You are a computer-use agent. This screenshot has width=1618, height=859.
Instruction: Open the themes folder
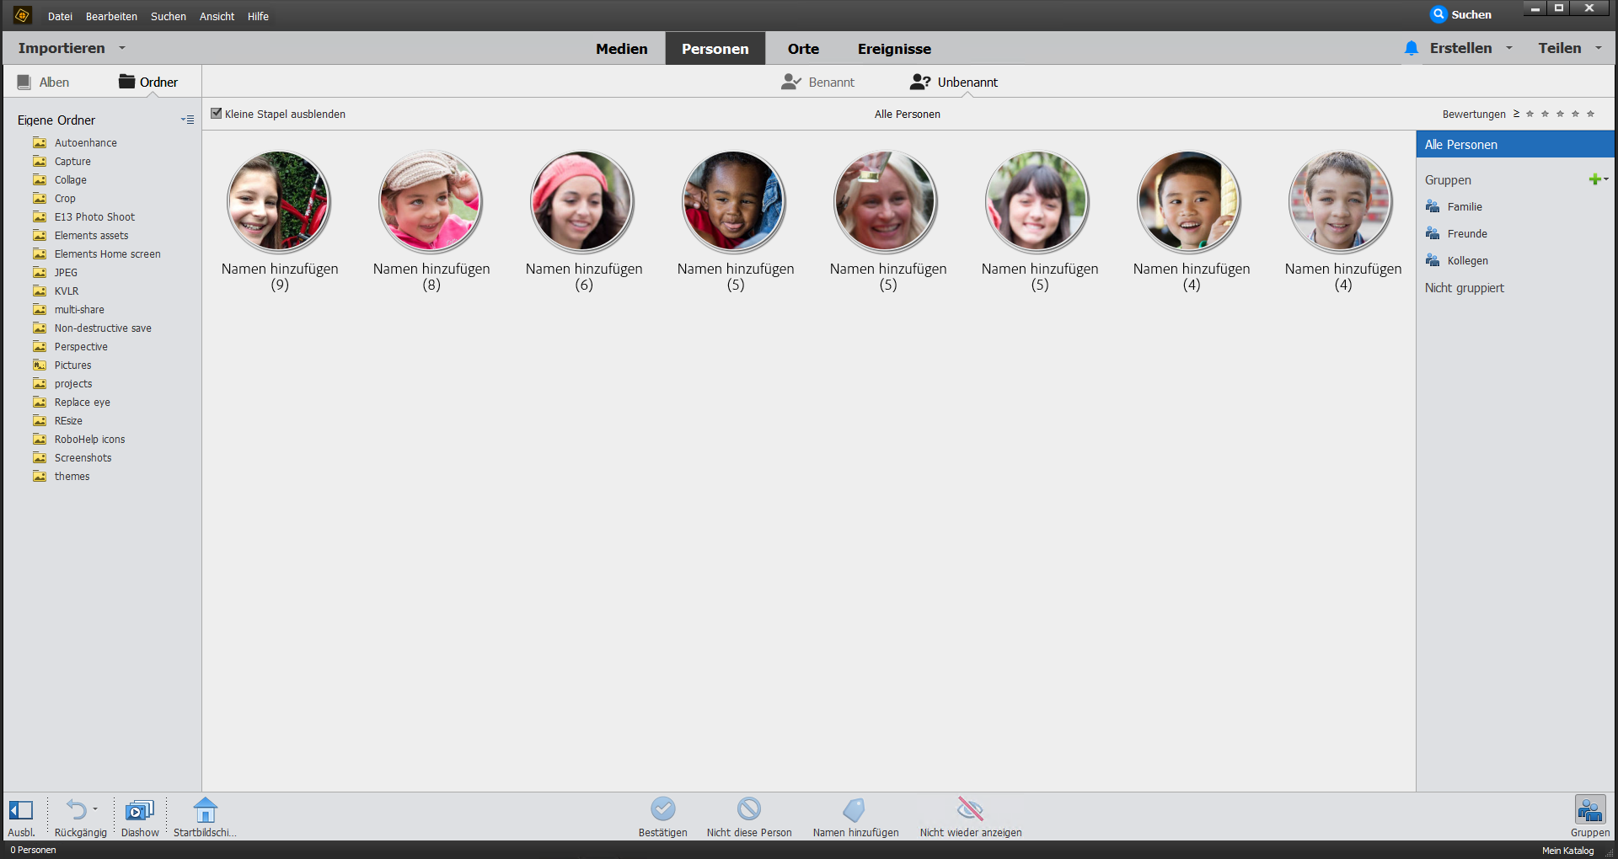pos(72,477)
